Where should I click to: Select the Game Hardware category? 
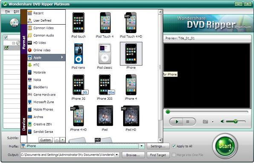tap(46, 95)
